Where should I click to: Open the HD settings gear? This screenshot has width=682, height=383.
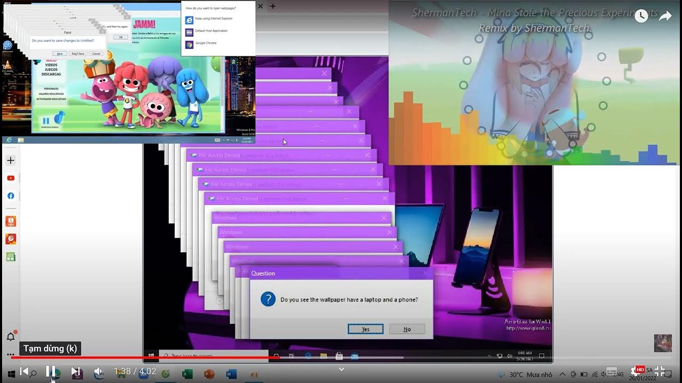coord(636,371)
